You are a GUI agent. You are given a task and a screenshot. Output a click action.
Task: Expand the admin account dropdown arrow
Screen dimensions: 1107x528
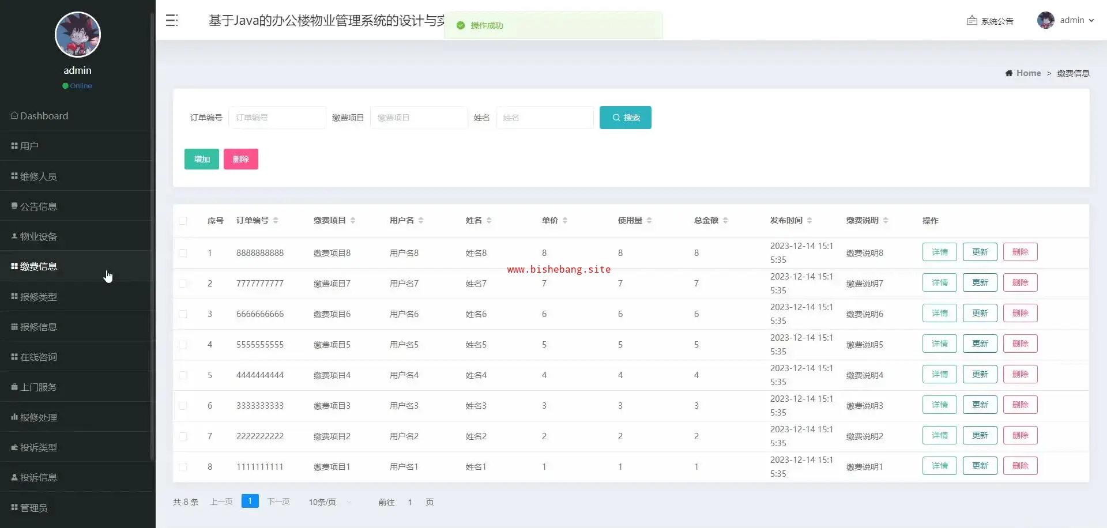[x=1091, y=20]
